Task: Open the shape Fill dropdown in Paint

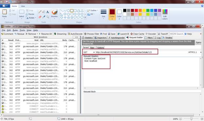Action: [x=91, y=14]
